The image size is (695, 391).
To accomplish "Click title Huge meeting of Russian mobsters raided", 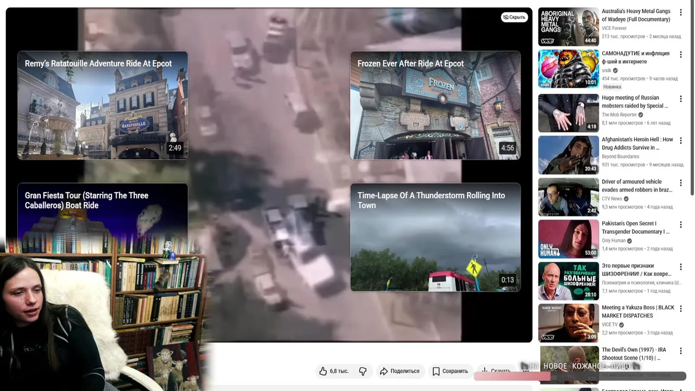I will (x=635, y=102).
